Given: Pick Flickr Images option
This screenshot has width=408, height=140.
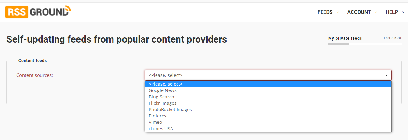Looking at the screenshot, I should coord(268,103).
